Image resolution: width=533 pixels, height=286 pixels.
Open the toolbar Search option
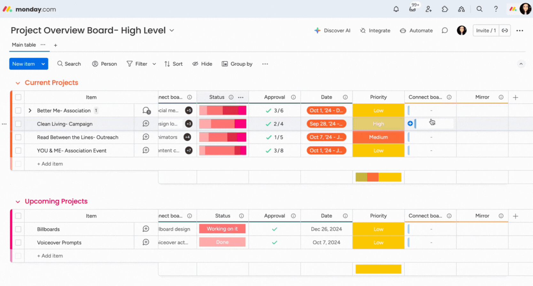pyautogui.click(x=69, y=64)
